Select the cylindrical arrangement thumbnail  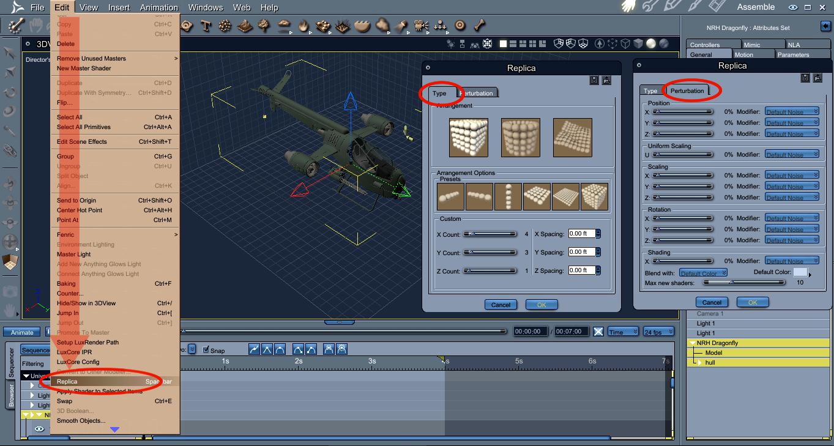point(520,138)
